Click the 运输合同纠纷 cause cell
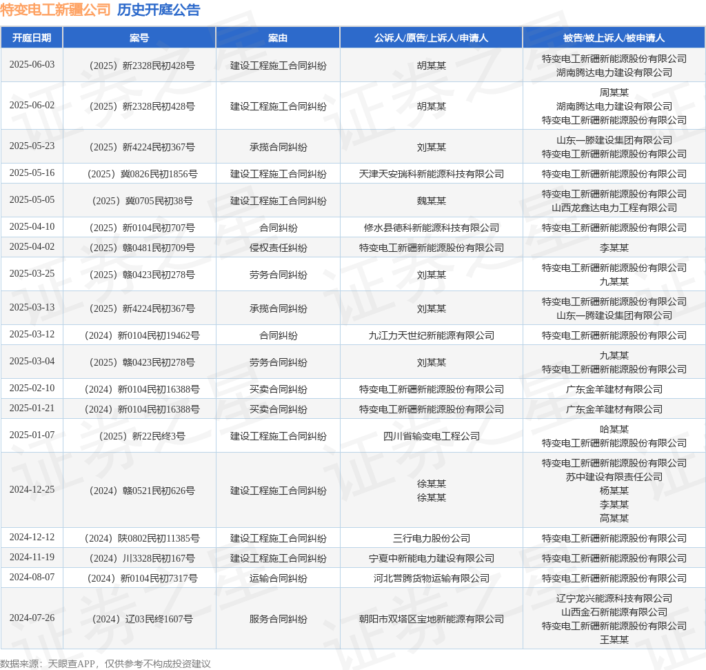This screenshot has width=706, height=670. (x=279, y=578)
